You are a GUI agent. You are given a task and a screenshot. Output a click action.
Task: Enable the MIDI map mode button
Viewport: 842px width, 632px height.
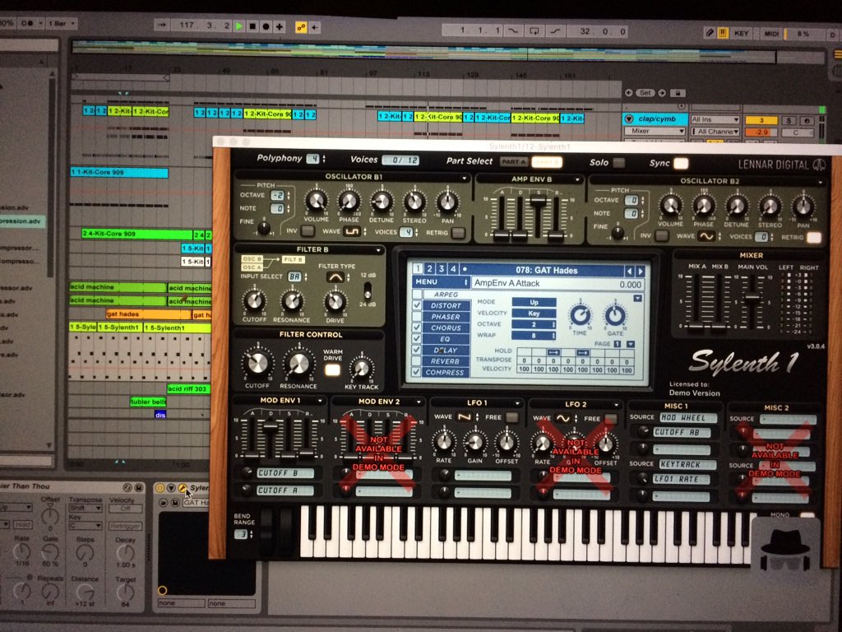(771, 33)
